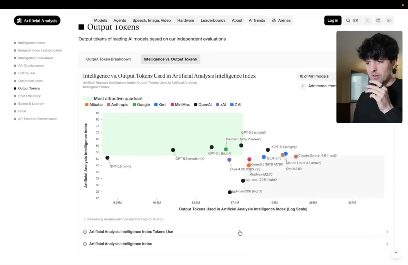
Task: Click the gpt-oss-20B (high) data point
Action: point(230,192)
